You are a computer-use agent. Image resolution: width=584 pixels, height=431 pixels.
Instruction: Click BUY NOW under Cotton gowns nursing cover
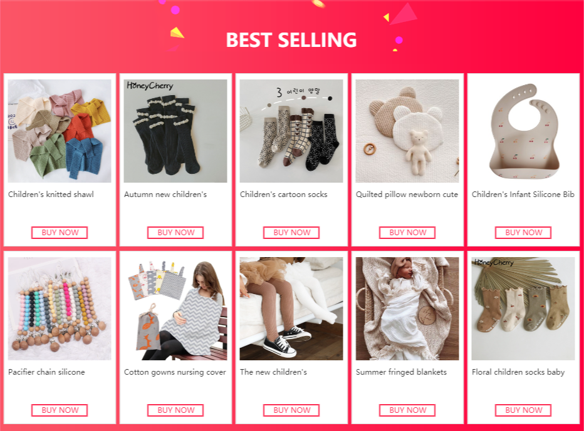(x=175, y=410)
